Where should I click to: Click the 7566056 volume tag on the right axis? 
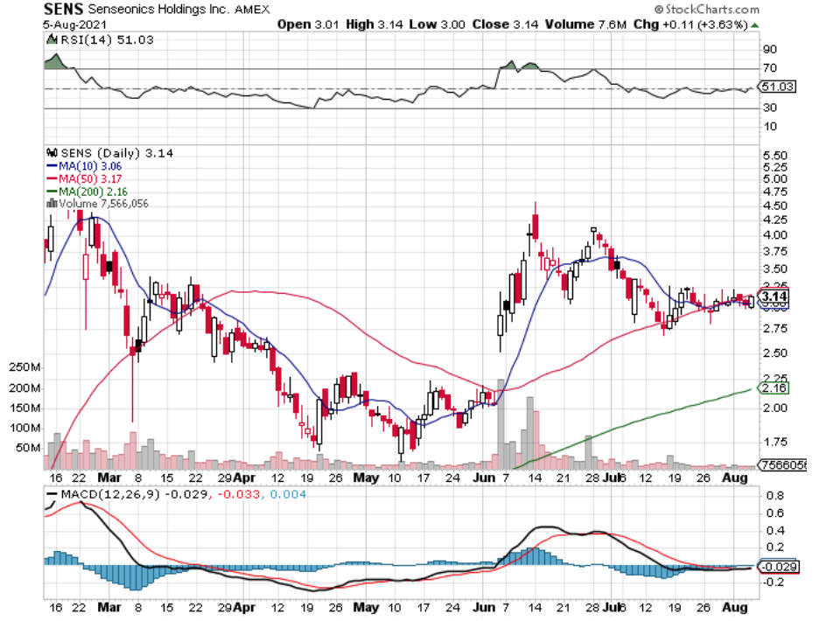click(x=783, y=464)
